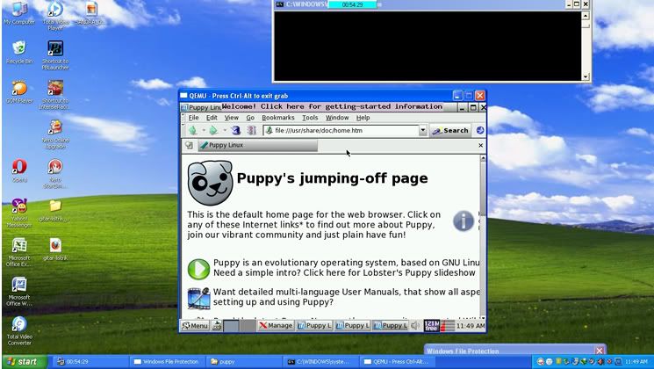Click the browser Forward arrow icon

(x=213, y=131)
